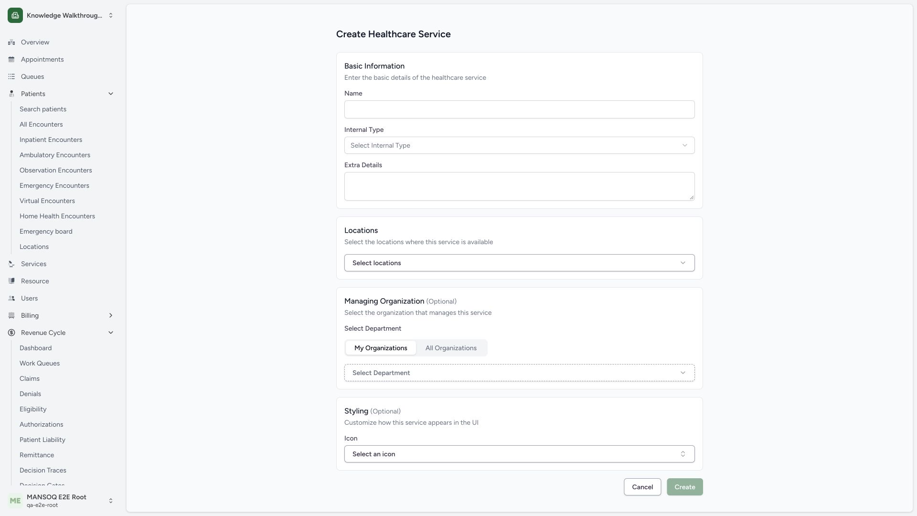Open Eligibility page
Image resolution: width=917 pixels, height=516 pixels.
(33, 409)
